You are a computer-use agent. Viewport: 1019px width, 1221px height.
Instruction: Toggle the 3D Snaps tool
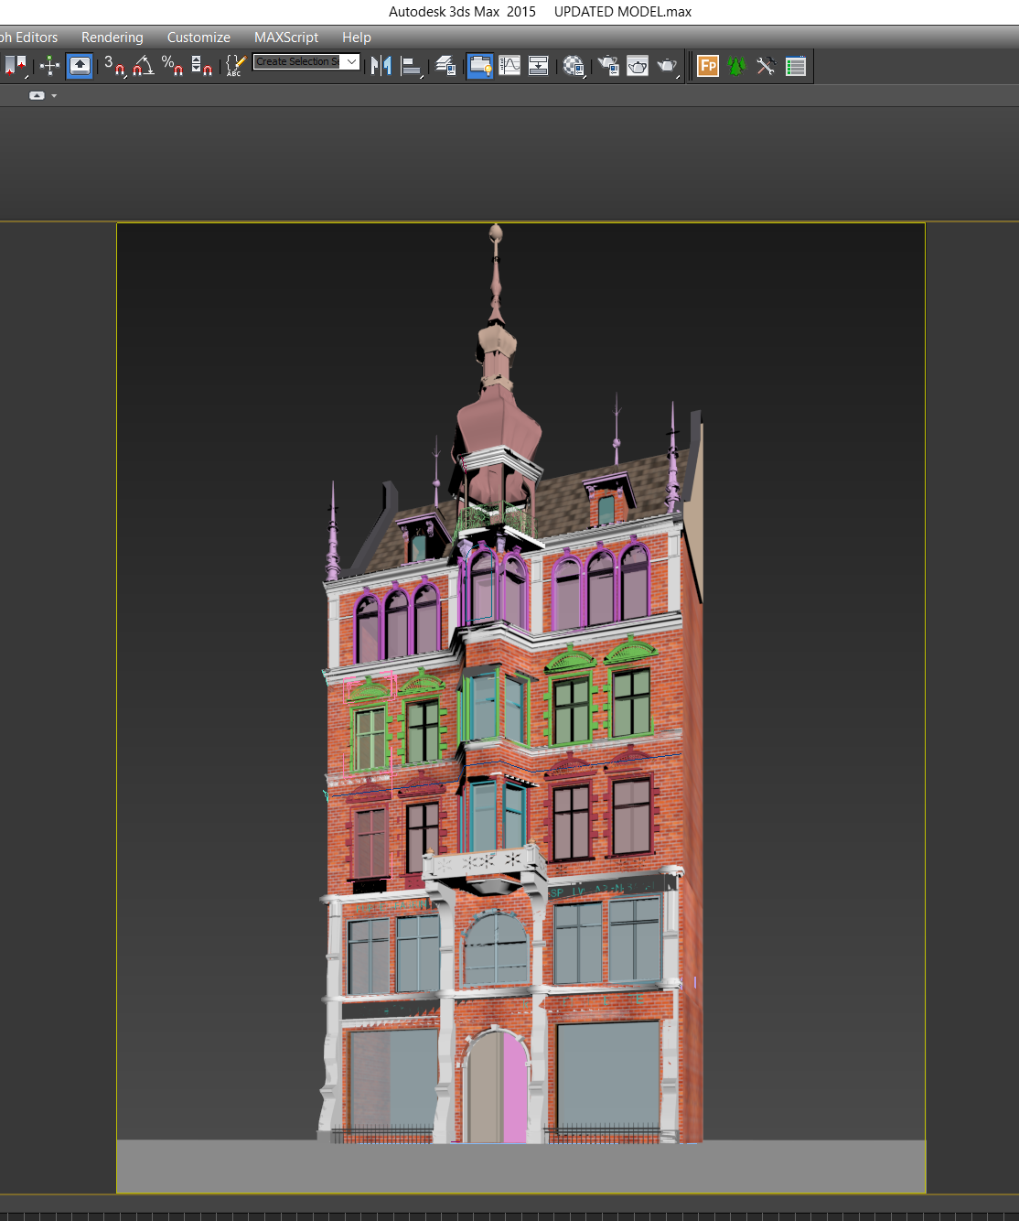[x=114, y=66]
